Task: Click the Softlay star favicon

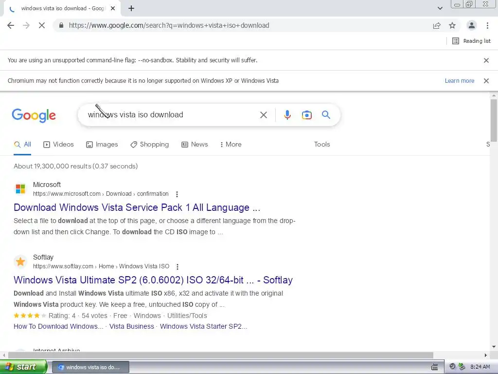Action: [x=20, y=262]
